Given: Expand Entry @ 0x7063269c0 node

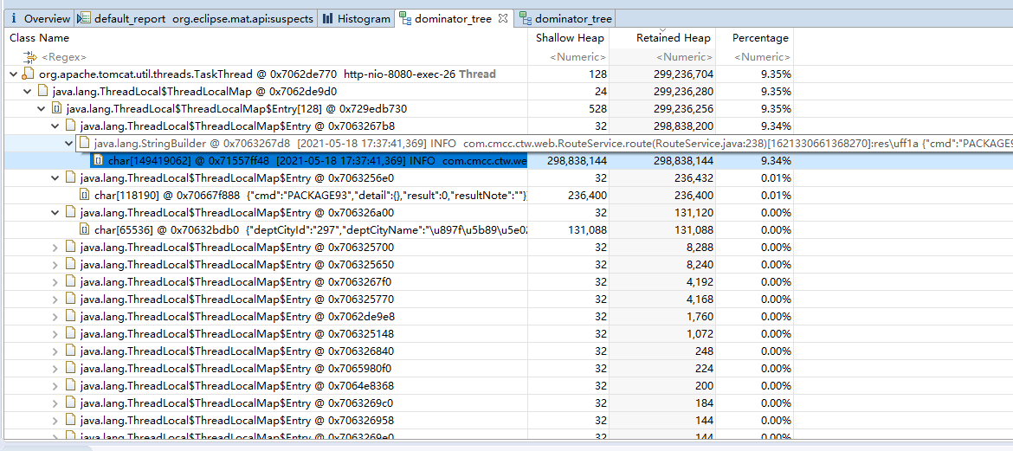Looking at the screenshot, I should (55, 403).
